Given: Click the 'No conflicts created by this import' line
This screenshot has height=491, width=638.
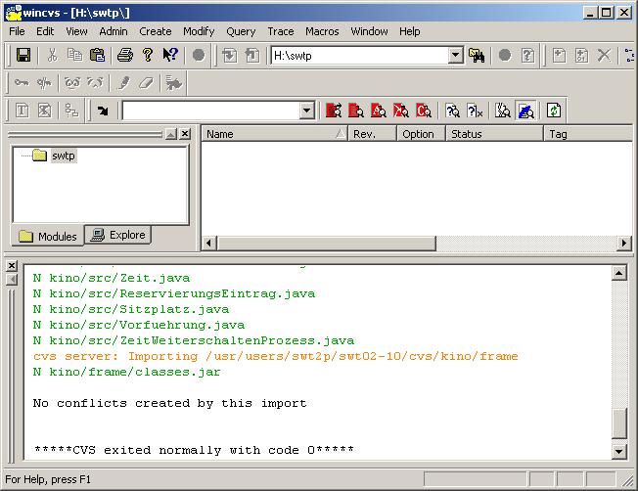Looking at the screenshot, I should coord(169,403).
